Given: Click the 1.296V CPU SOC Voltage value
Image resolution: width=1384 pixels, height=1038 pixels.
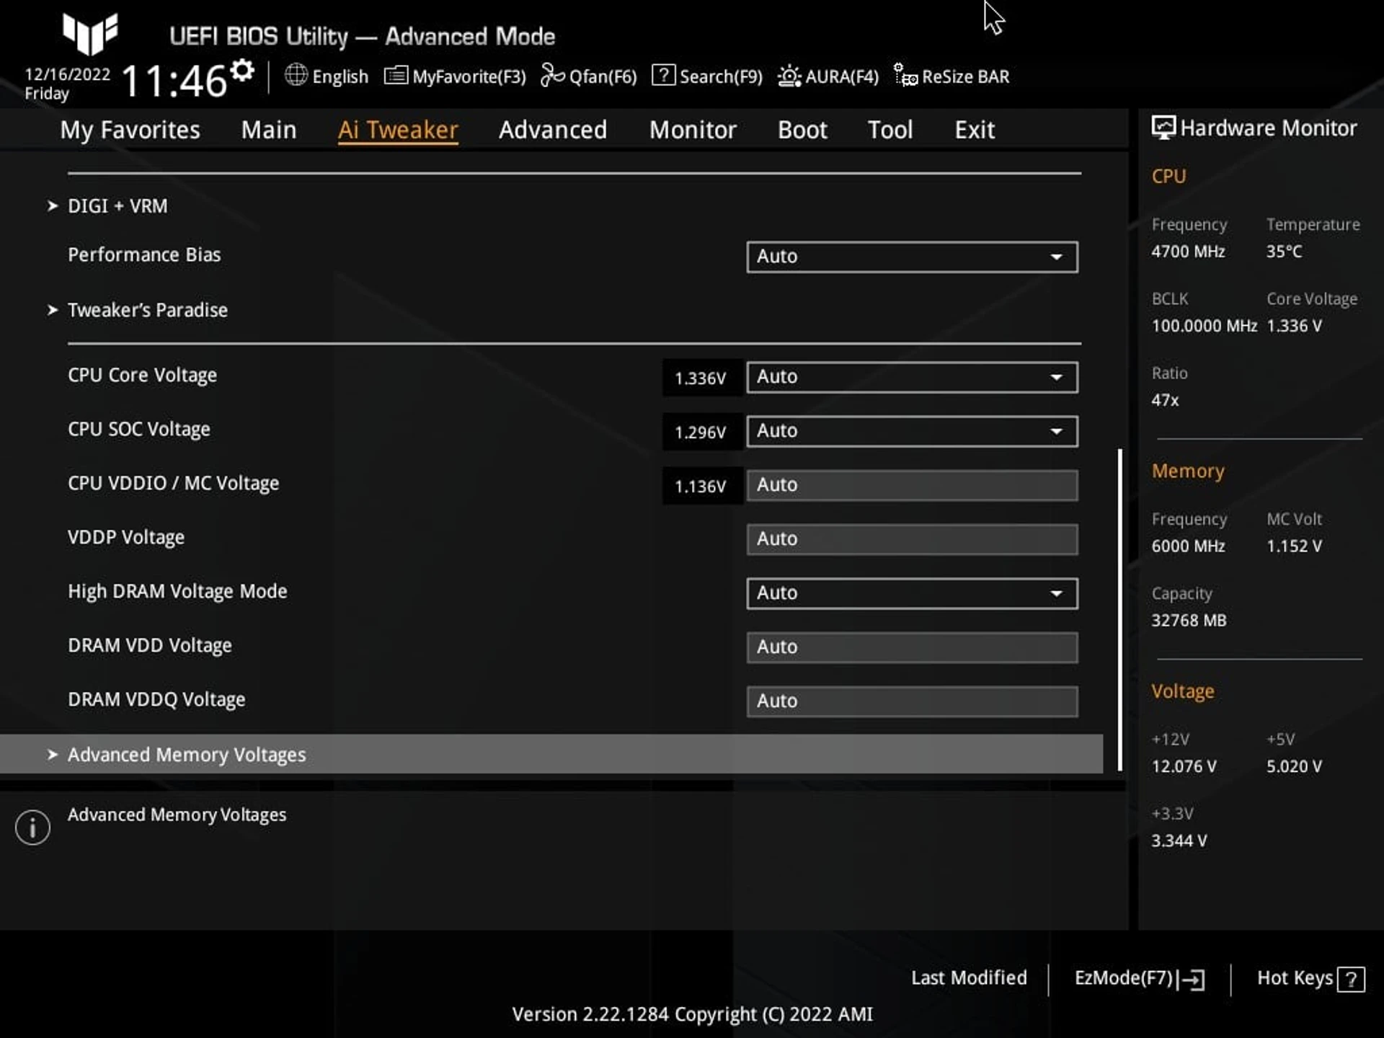Looking at the screenshot, I should [701, 432].
